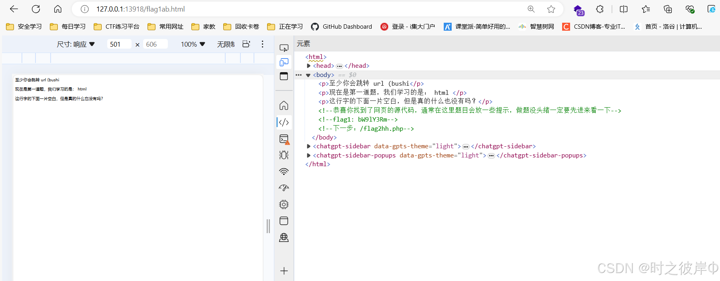Open the 安全学习 bookmark folder

(x=24, y=27)
